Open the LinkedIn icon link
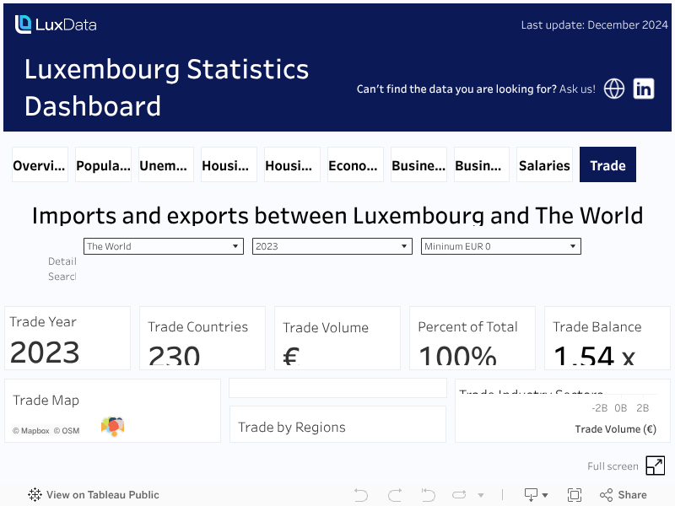 644,89
